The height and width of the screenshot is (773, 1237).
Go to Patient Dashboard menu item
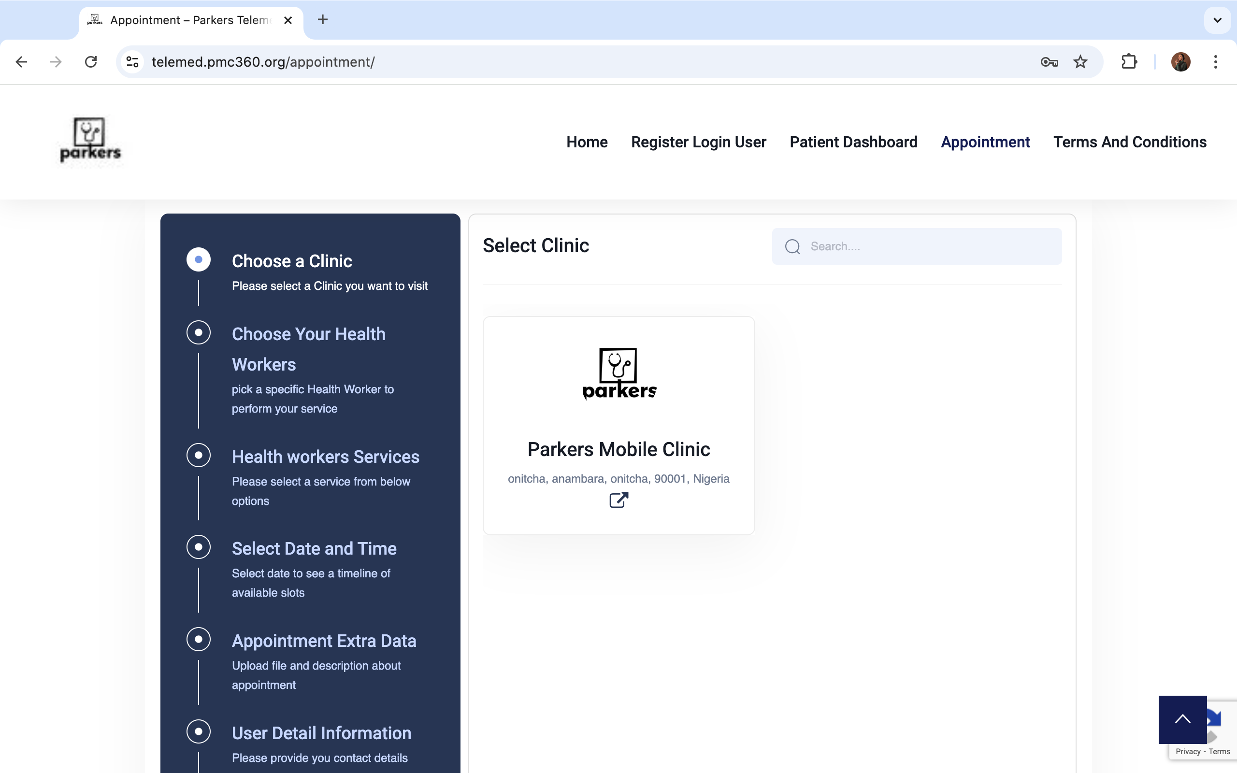point(853,142)
